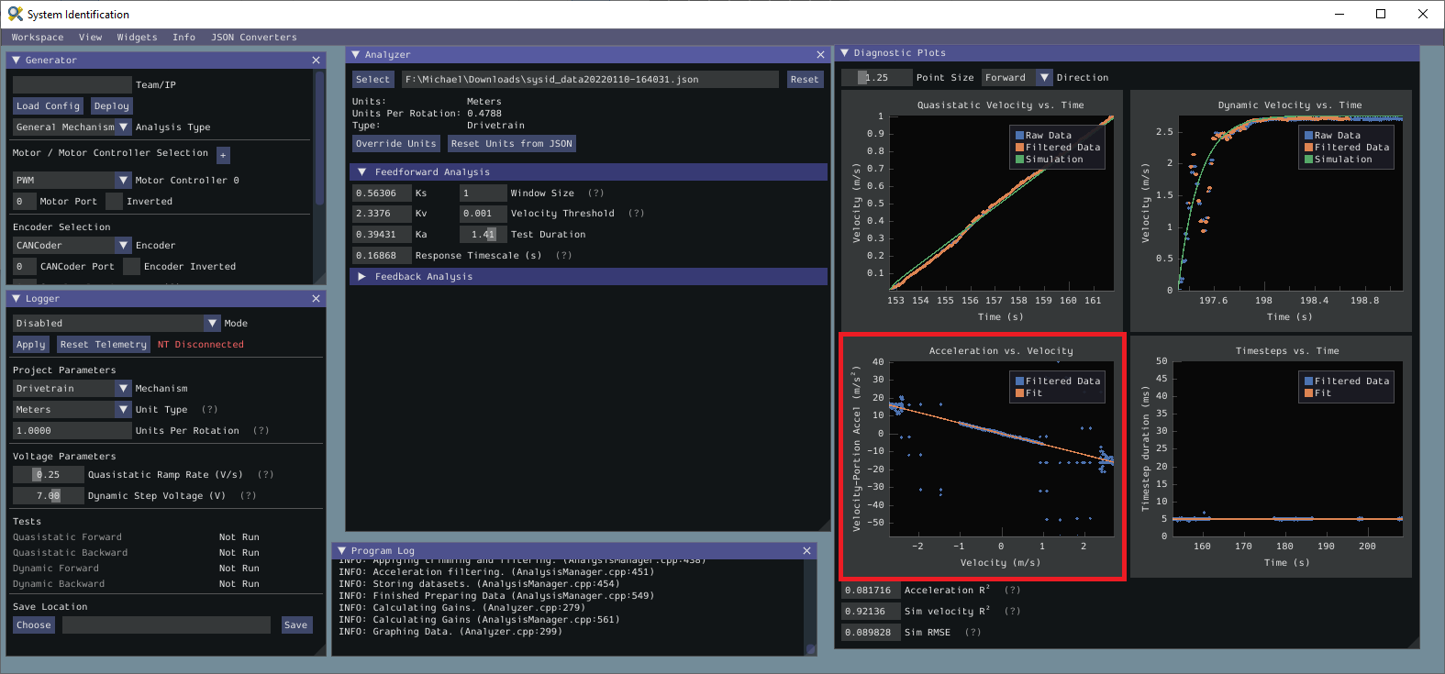Click the Save Location path field
The image size is (1445, 674).
(166, 625)
